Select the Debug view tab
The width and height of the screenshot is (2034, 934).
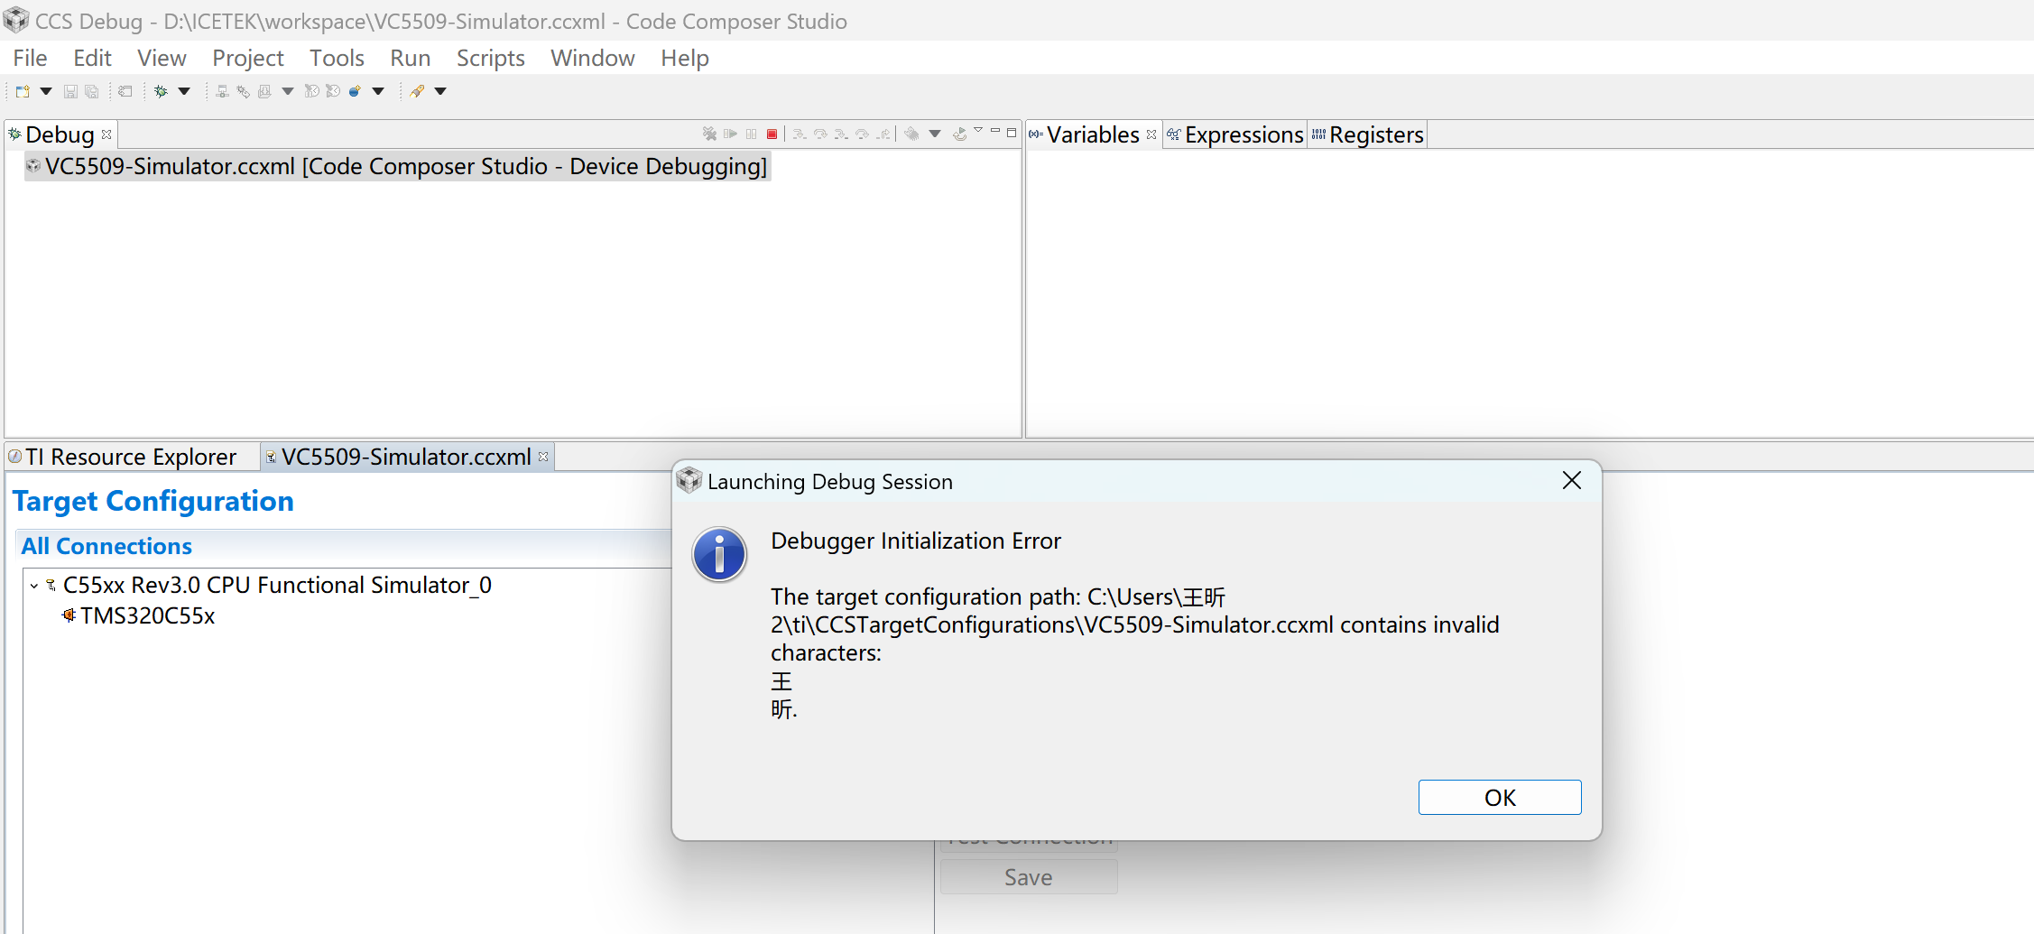[x=60, y=134]
